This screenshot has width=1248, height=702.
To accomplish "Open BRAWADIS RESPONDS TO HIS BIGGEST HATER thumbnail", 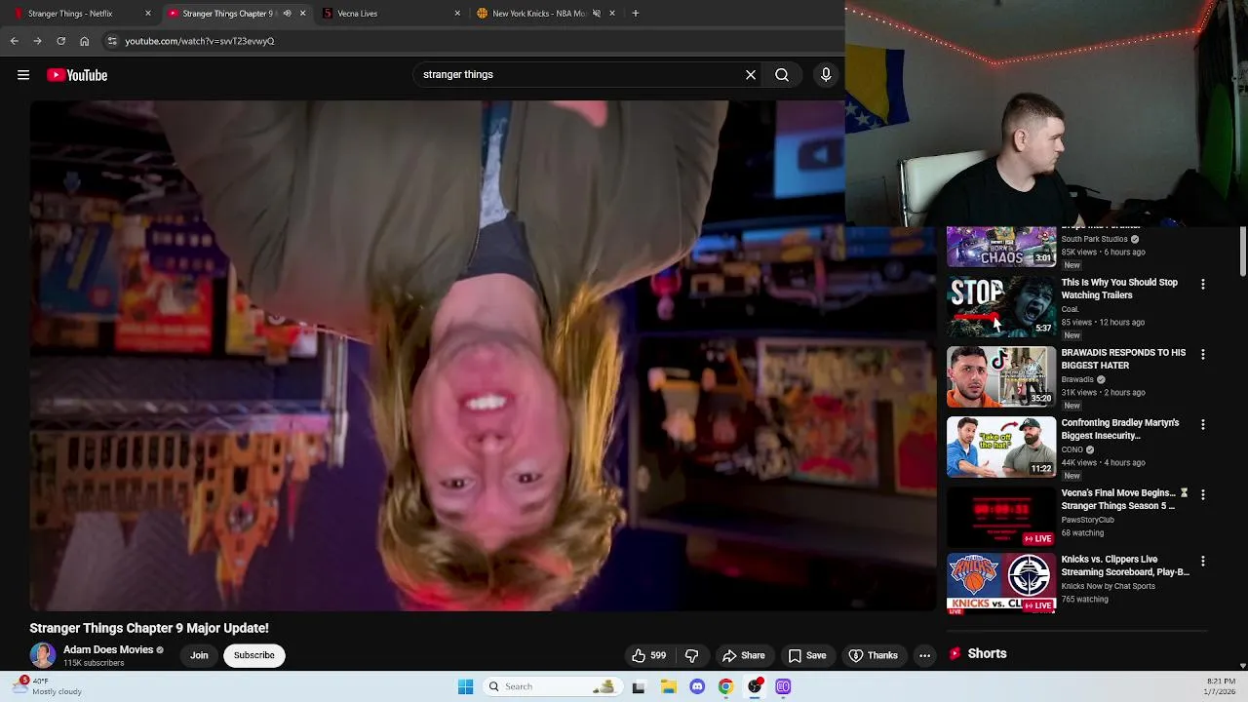I will click(x=1001, y=376).
